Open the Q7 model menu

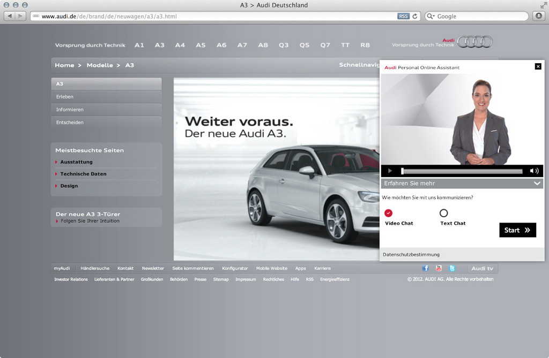(325, 45)
